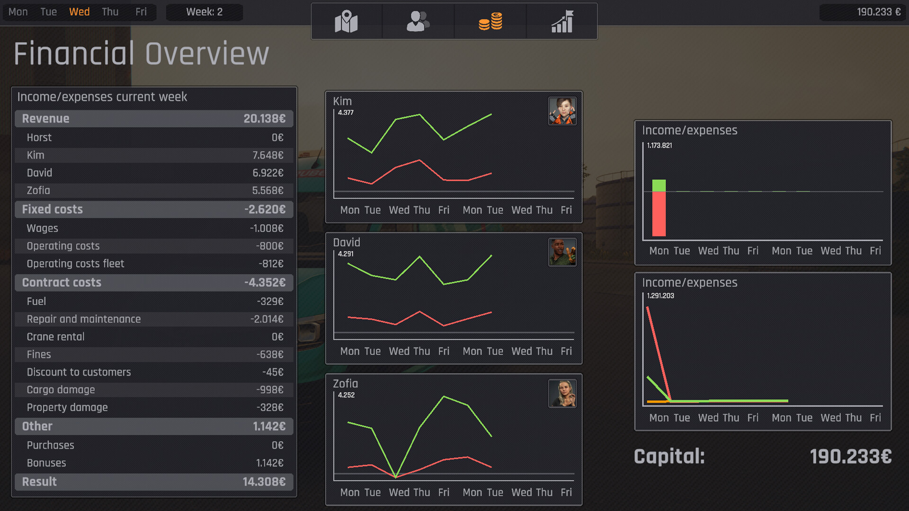Click the Week: 2 selector
The image size is (909, 511).
(205, 12)
